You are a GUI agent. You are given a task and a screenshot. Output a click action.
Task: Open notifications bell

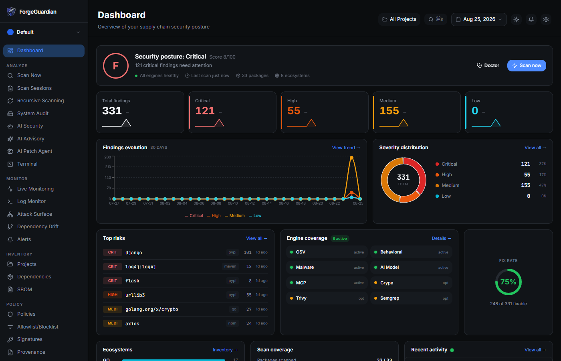531,19
